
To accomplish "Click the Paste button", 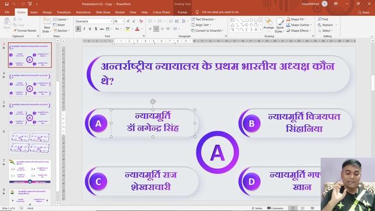I will click(7, 24).
